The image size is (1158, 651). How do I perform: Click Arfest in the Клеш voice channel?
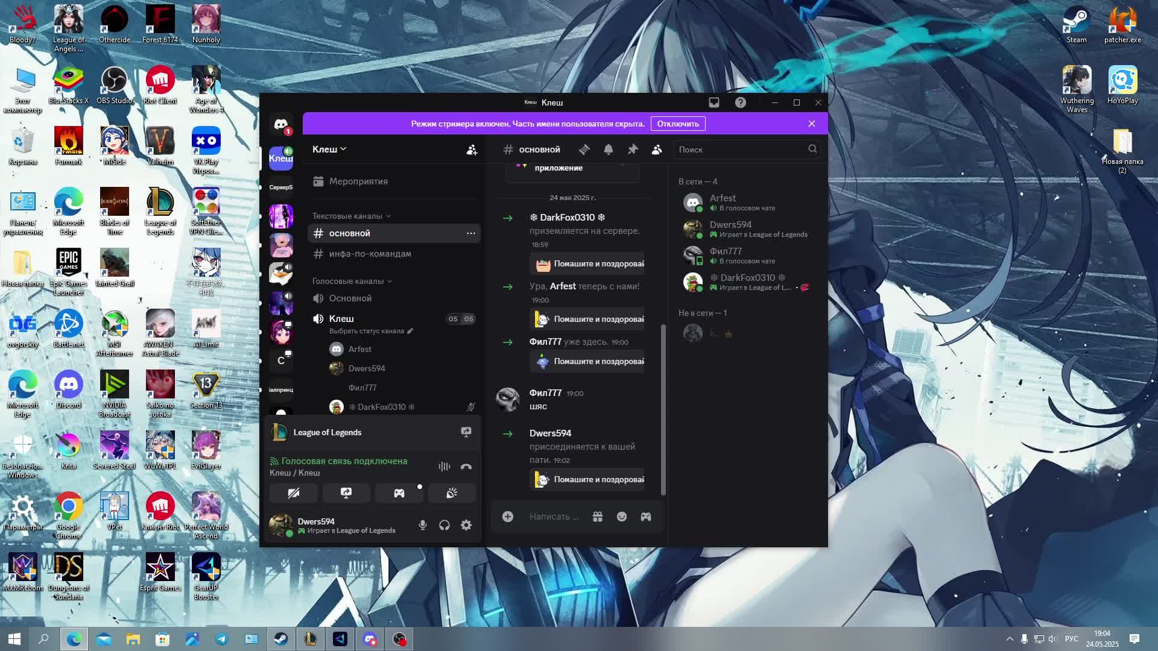tap(402, 349)
